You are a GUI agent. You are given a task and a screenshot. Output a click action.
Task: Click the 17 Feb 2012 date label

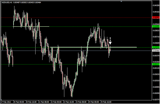pos(6,102)
